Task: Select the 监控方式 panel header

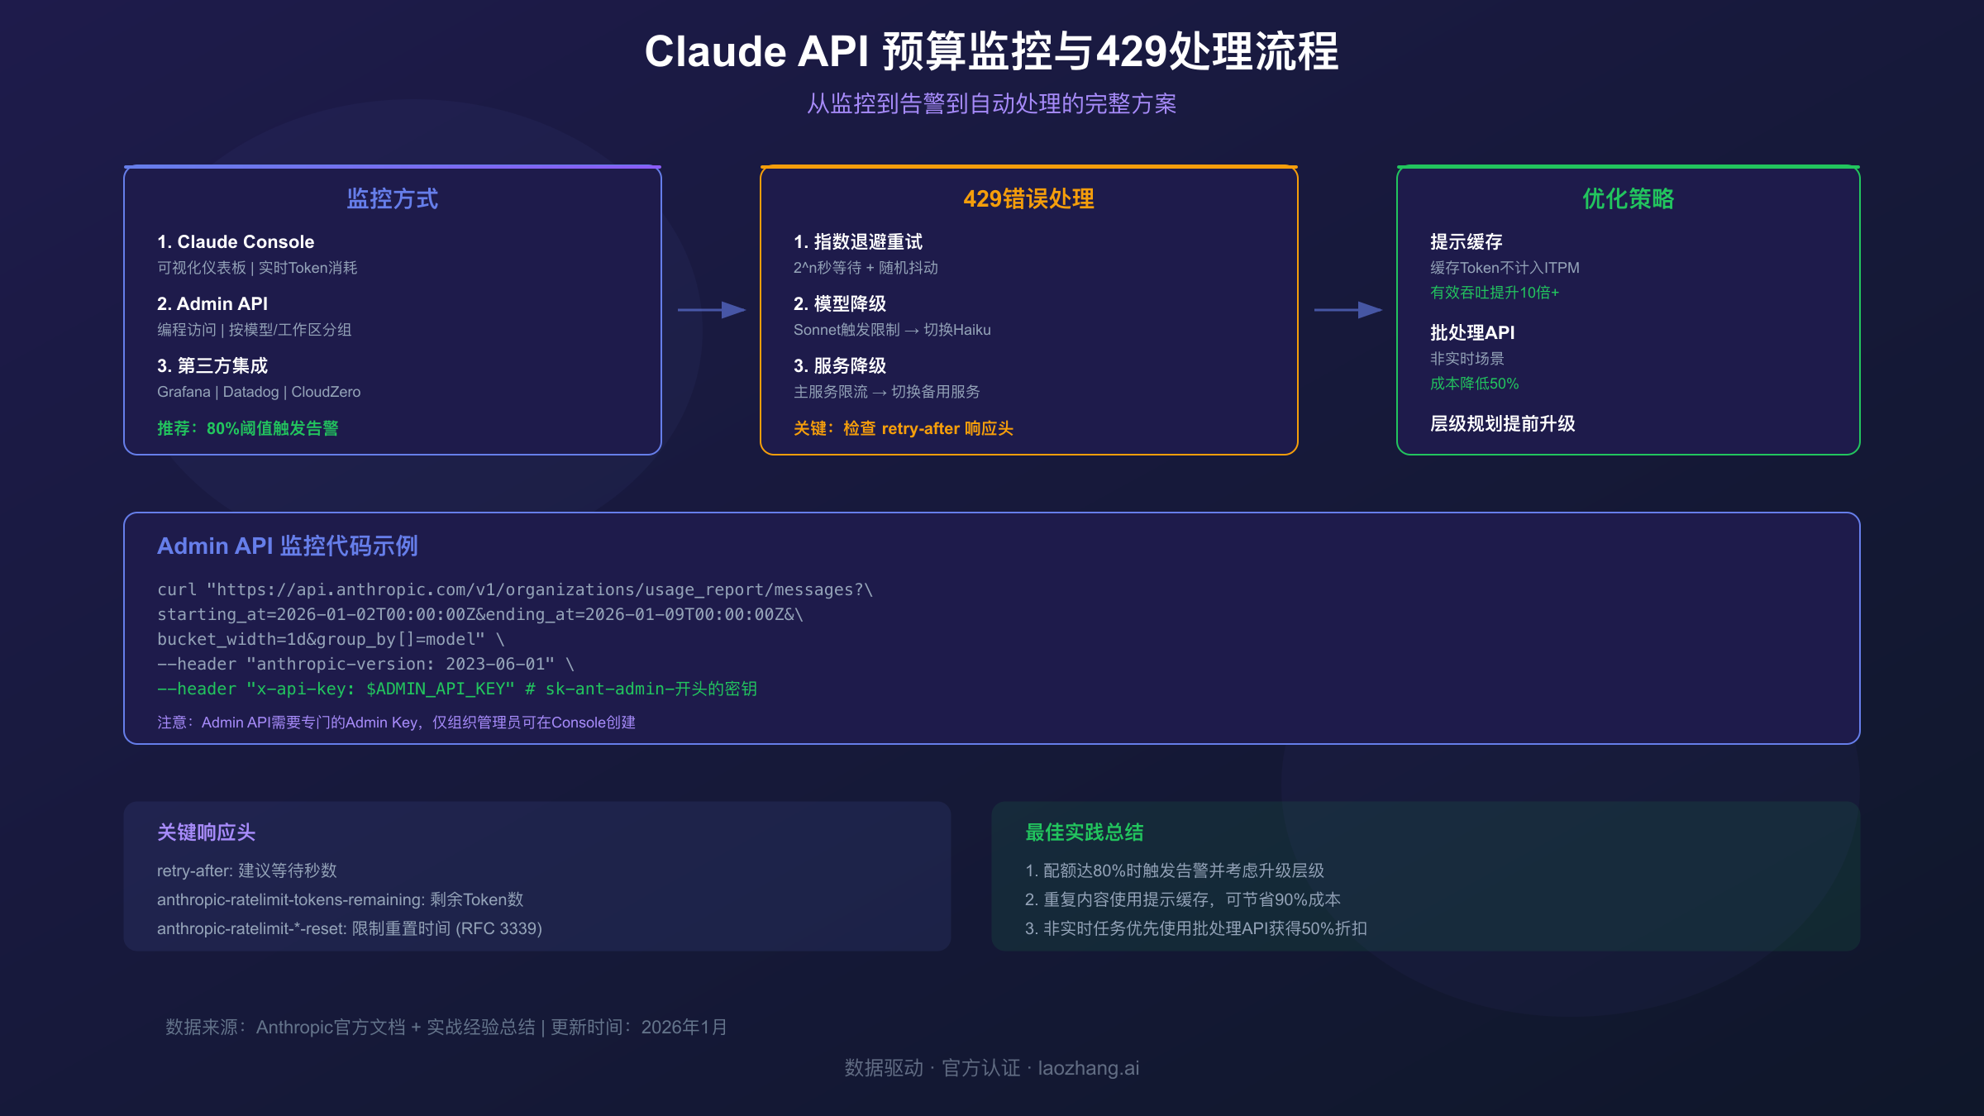Action: (392, 200)
